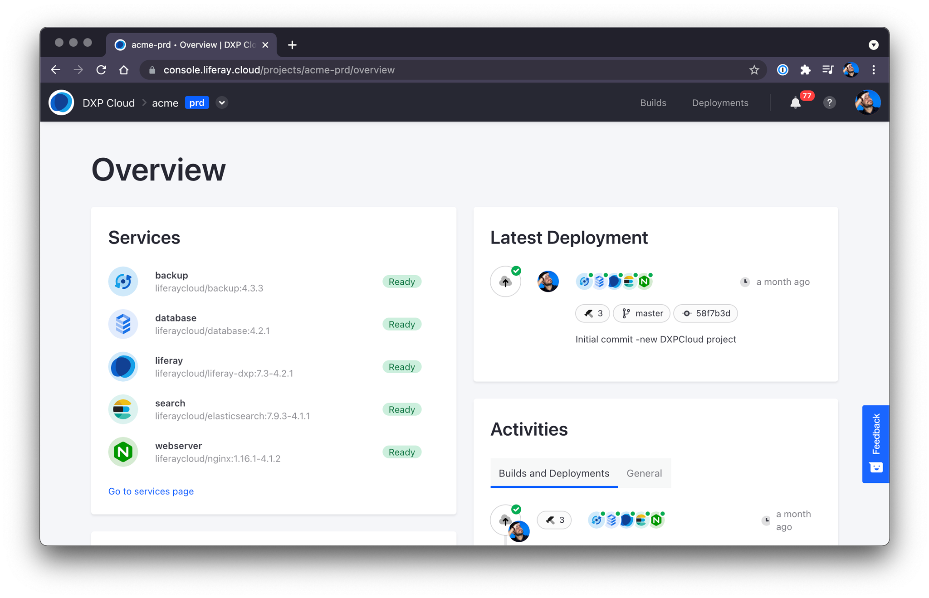Open the notifications bell with 77 alerts
929x598 pixels.
(x=795, y=103)
